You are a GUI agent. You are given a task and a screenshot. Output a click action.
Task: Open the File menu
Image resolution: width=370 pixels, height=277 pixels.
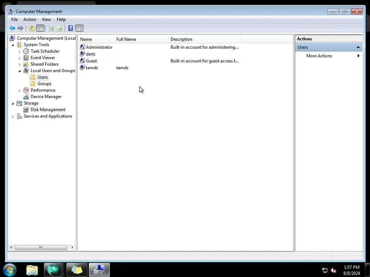coord(14,19)
